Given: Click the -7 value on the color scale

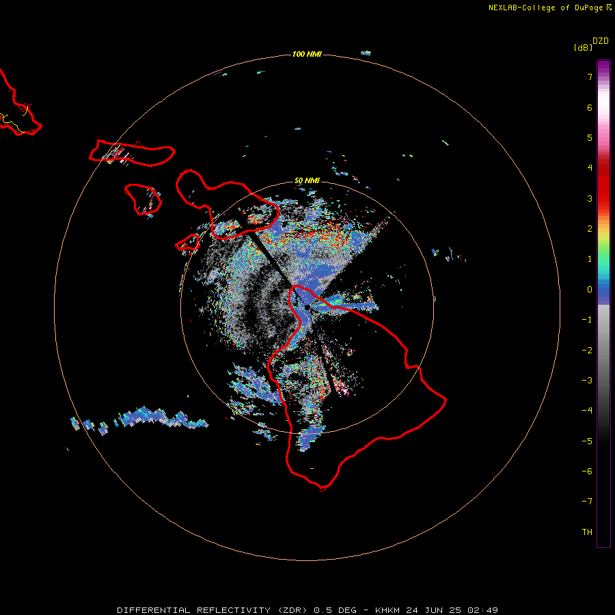Looking at the screenshot, I should [587, 502].
